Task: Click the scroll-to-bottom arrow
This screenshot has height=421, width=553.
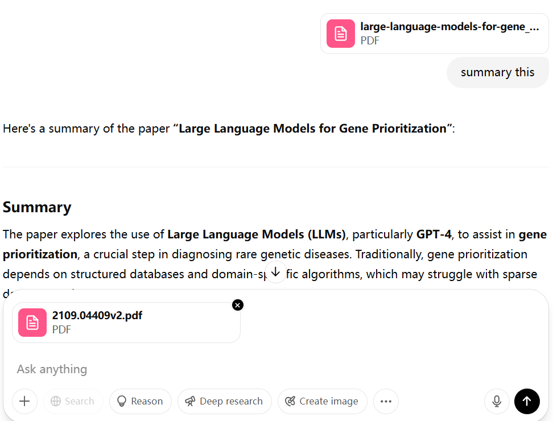Action: pyautogui.click(x=275, y=273)
